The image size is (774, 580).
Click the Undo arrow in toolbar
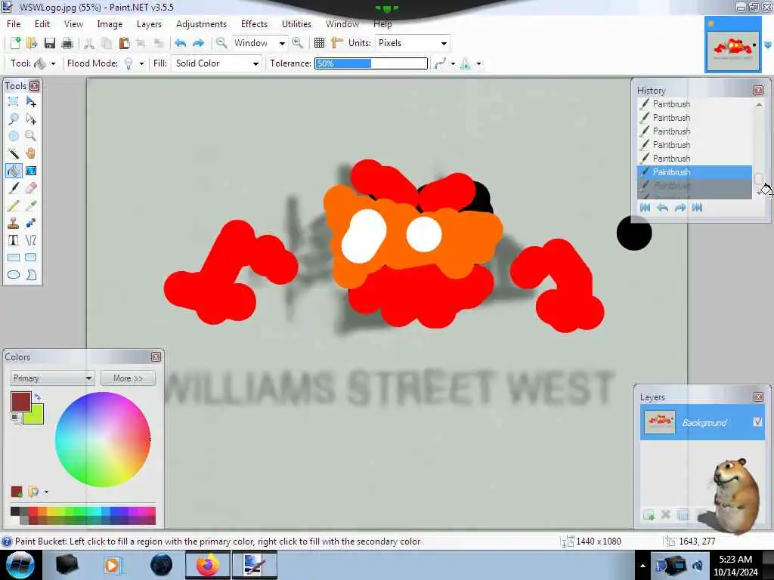click(x=180, y=43)
